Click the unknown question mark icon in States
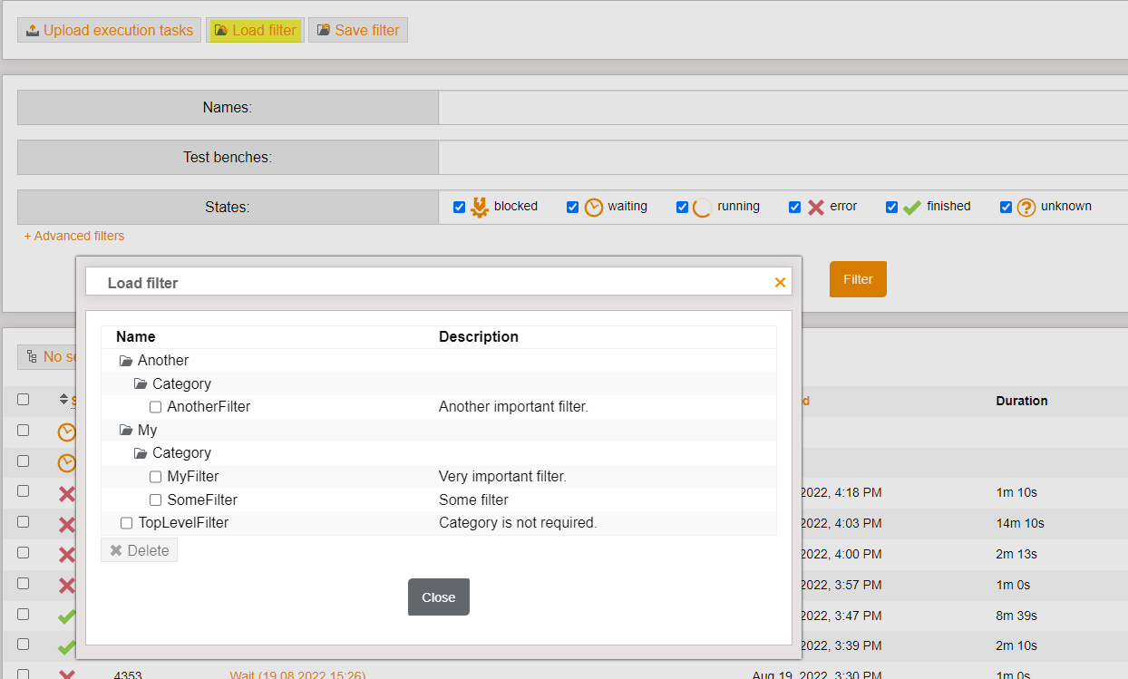Viewport: 1128px width, 679px height. click(1026, 207)
